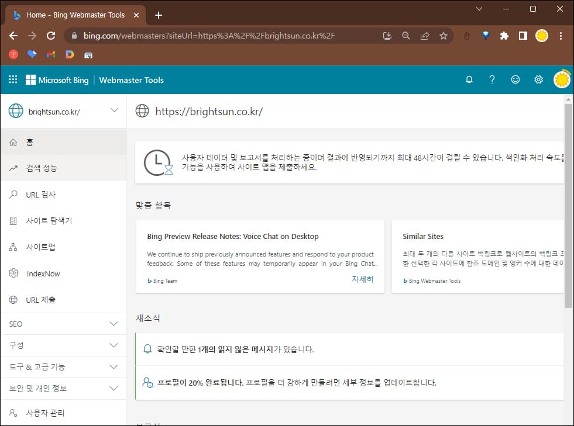Click the Microsoft Bing logo
The image size is (574, 426).
point(57,80)
